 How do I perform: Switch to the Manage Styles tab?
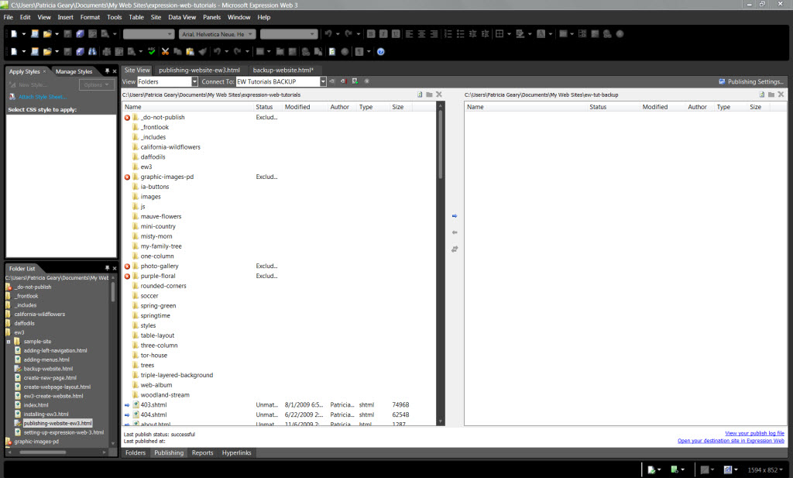(x=74, y=71)
